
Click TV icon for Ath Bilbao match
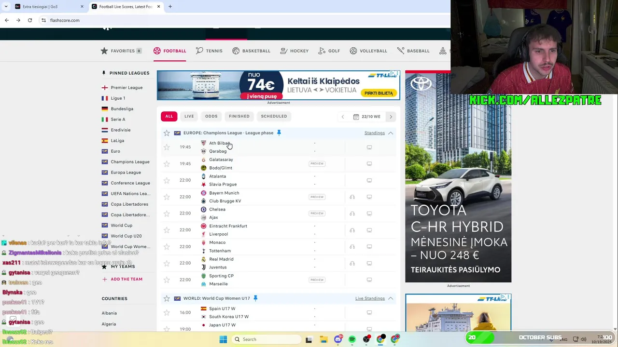(369, 147)
